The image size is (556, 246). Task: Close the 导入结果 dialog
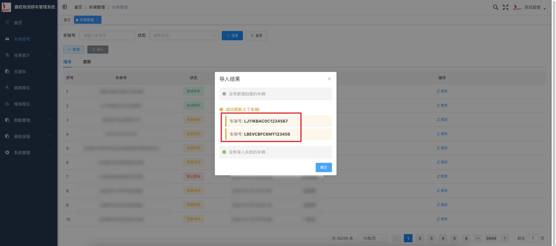(329, 79)
